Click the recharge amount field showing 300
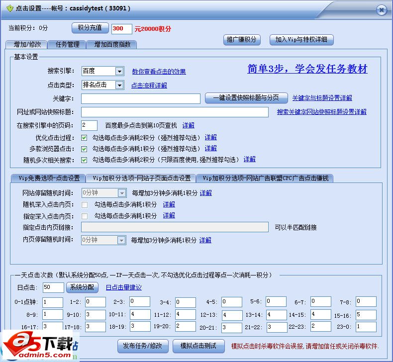This screenshot has width=393, height=362. 121,29
